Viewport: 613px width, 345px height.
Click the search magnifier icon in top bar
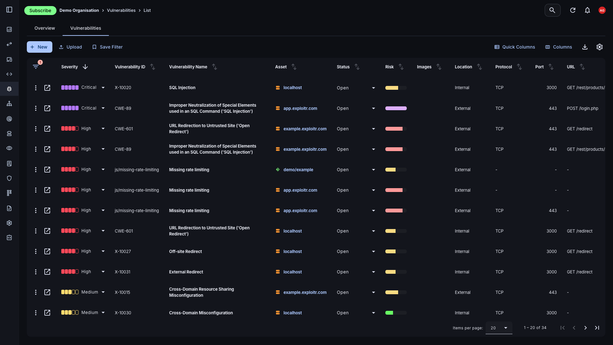point(552,10)
